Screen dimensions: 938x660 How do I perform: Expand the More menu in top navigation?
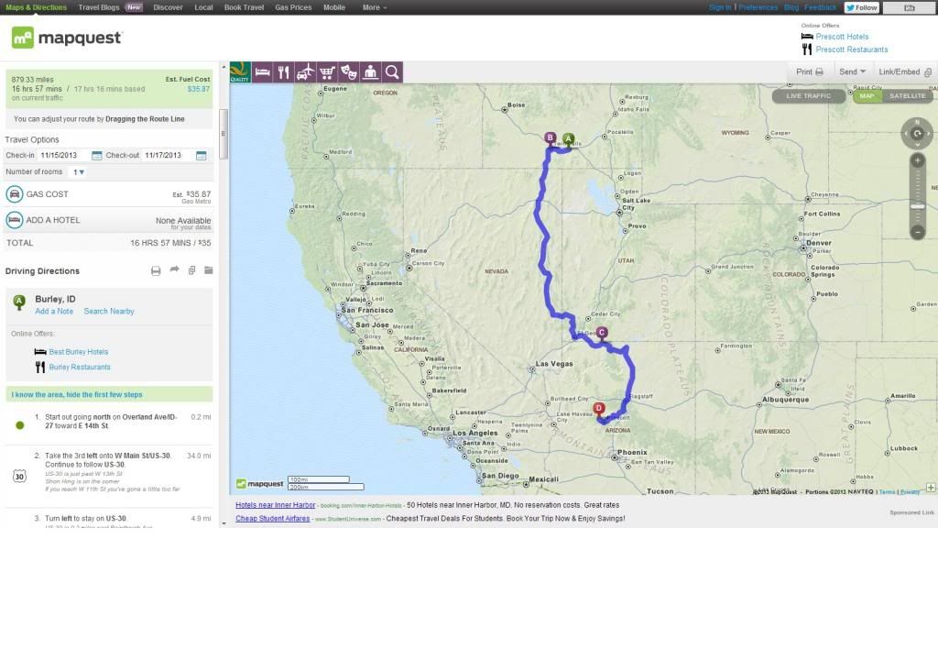click(x=375, y=7)
